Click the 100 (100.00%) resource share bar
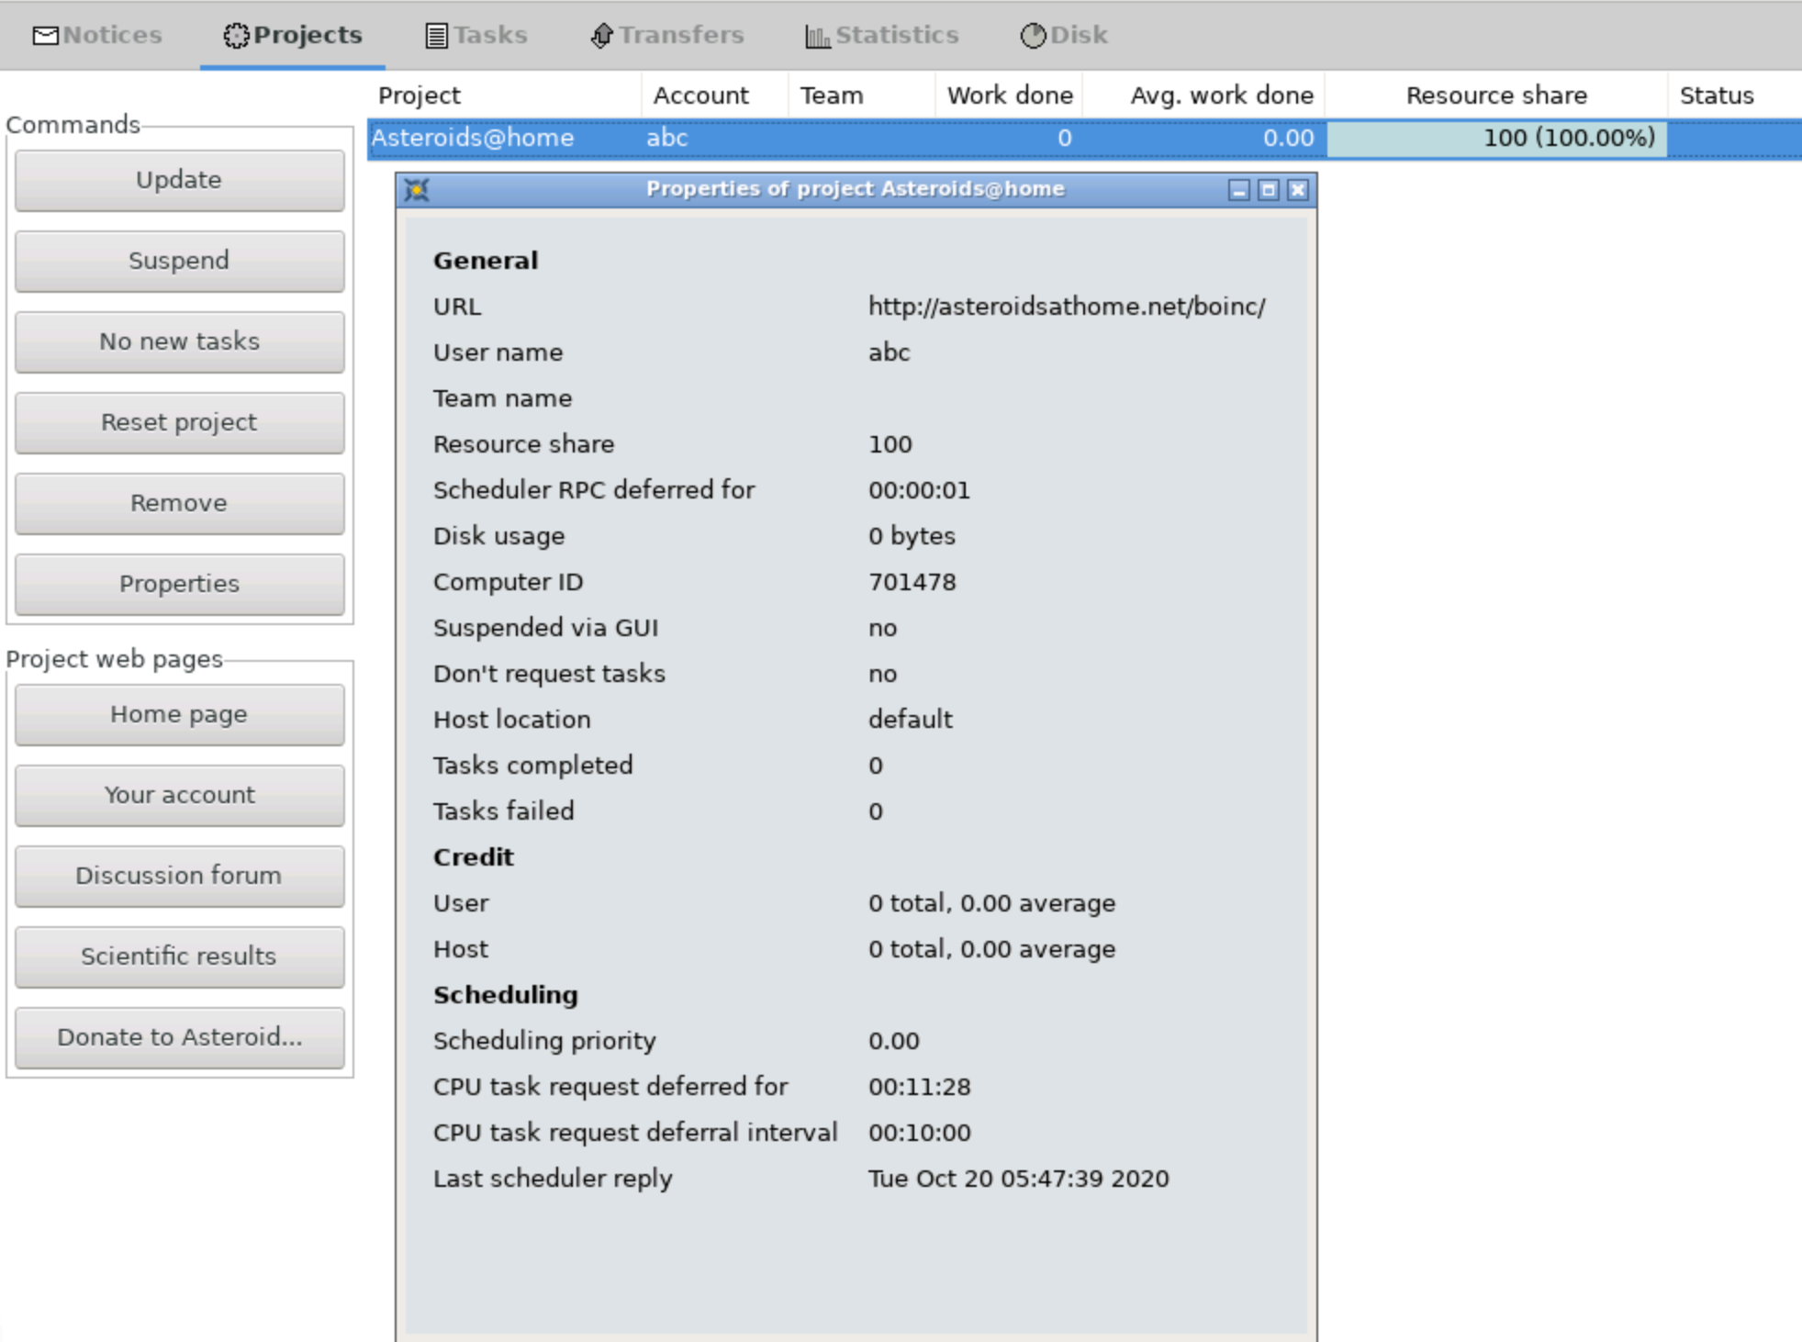1802x1342 pixels. coord(1496,139)
